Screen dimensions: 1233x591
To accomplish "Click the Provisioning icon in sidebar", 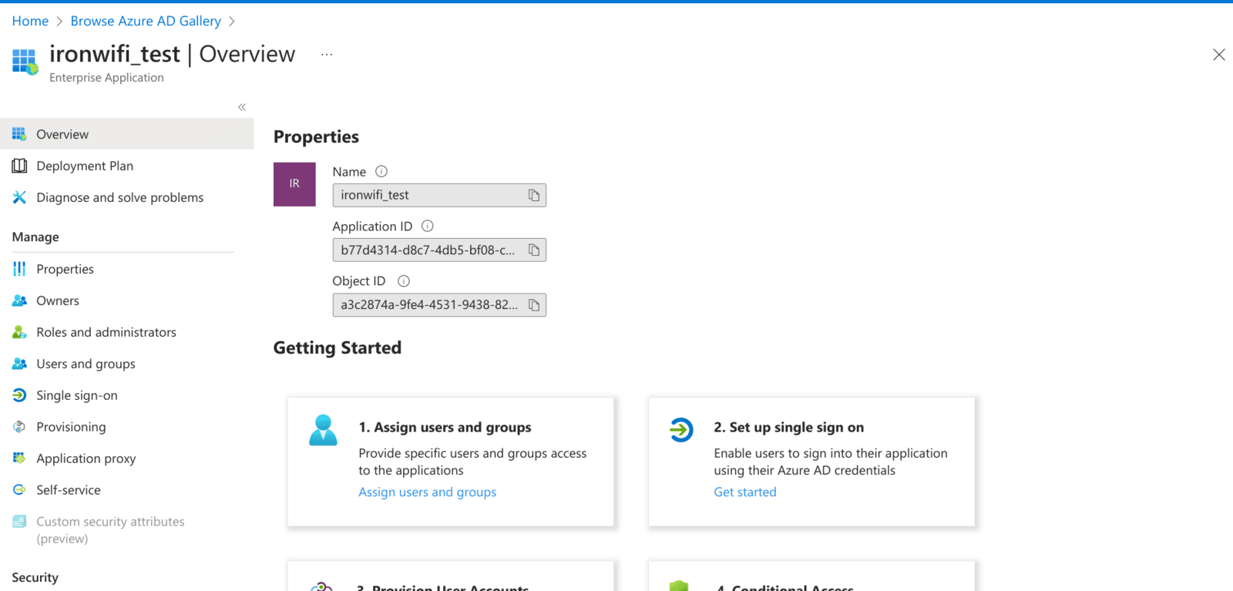I will [19, 427].
